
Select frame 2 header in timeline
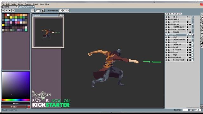click(x=190, y=17)
